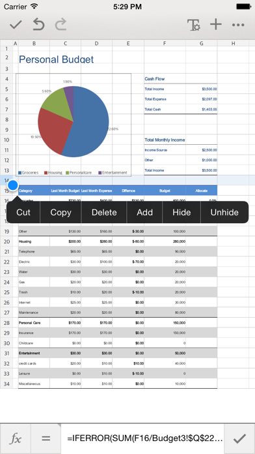Select the Income Source label cell
Screen dimensions: 255x454
coord(155,150)
